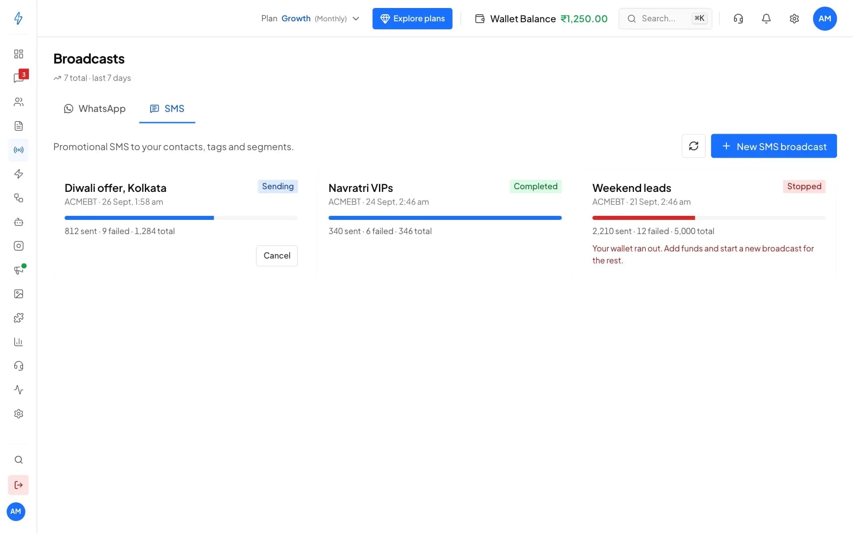Open the contacts people icon in sidebar
The image size is (853, 533).
click(x=18, y=102)
